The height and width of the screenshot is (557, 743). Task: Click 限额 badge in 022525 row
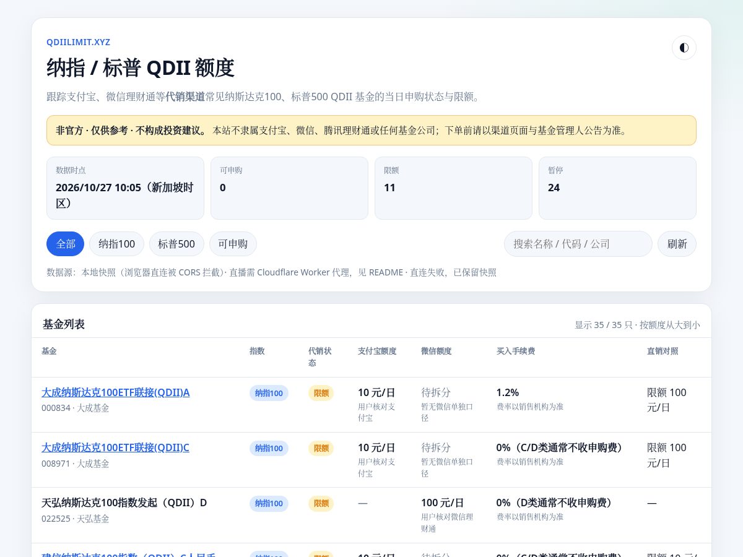pyautogui.click(x=321, y=503)
